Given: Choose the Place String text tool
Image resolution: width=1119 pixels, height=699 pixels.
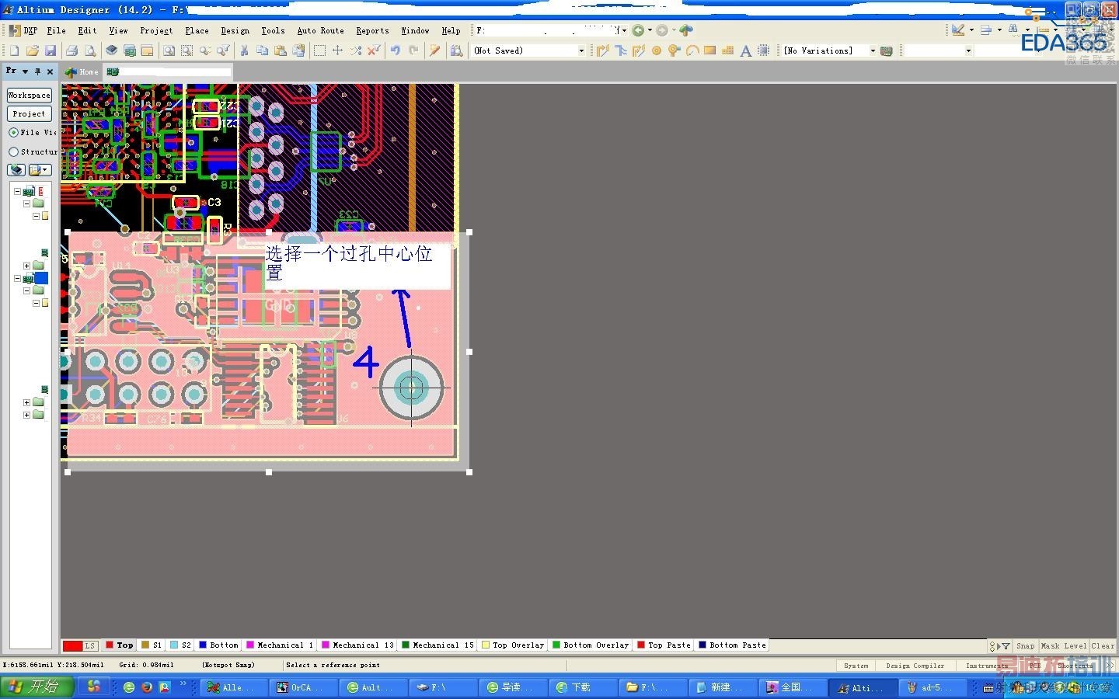Looking at the screenshot, I should [745, 50].
